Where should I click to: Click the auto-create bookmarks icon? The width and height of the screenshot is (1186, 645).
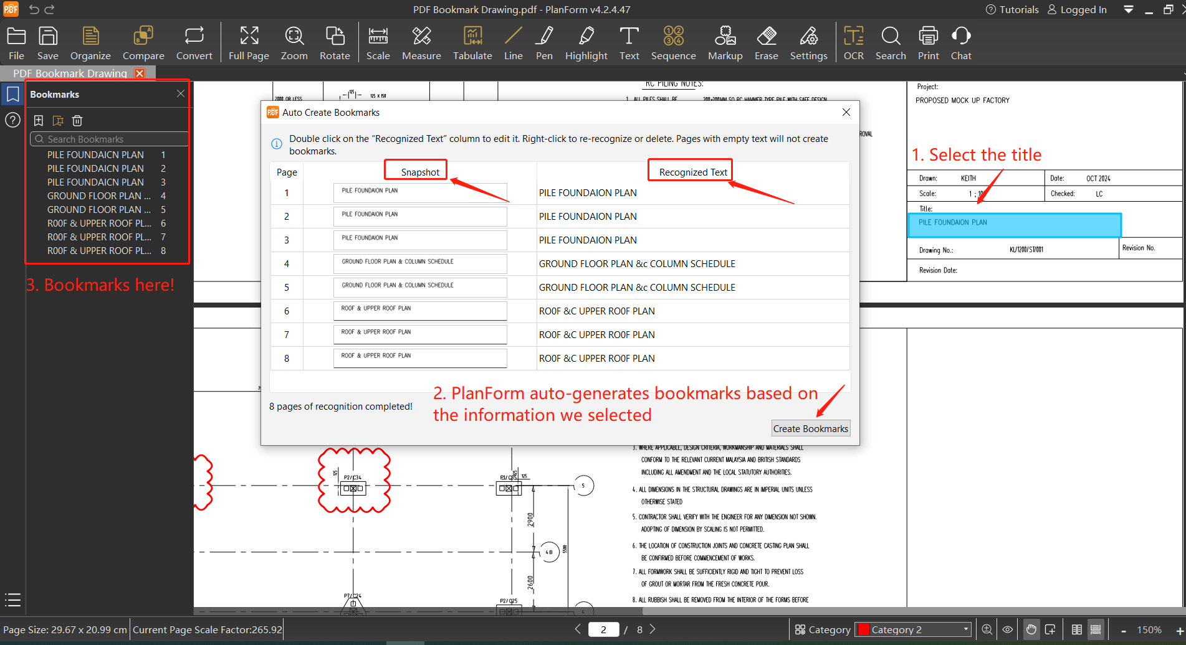58,121
